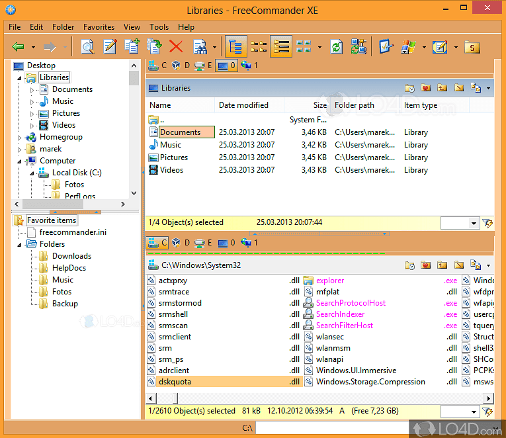Click the pencil notepad toolbar icon
The width and height of the screenshot is (506, 438).
pyautogui.click(x=440, y=47)
